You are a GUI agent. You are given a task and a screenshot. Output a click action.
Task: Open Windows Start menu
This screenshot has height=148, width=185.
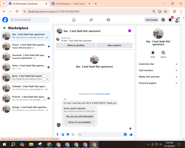pyautogui.click(x=4, y=144)
